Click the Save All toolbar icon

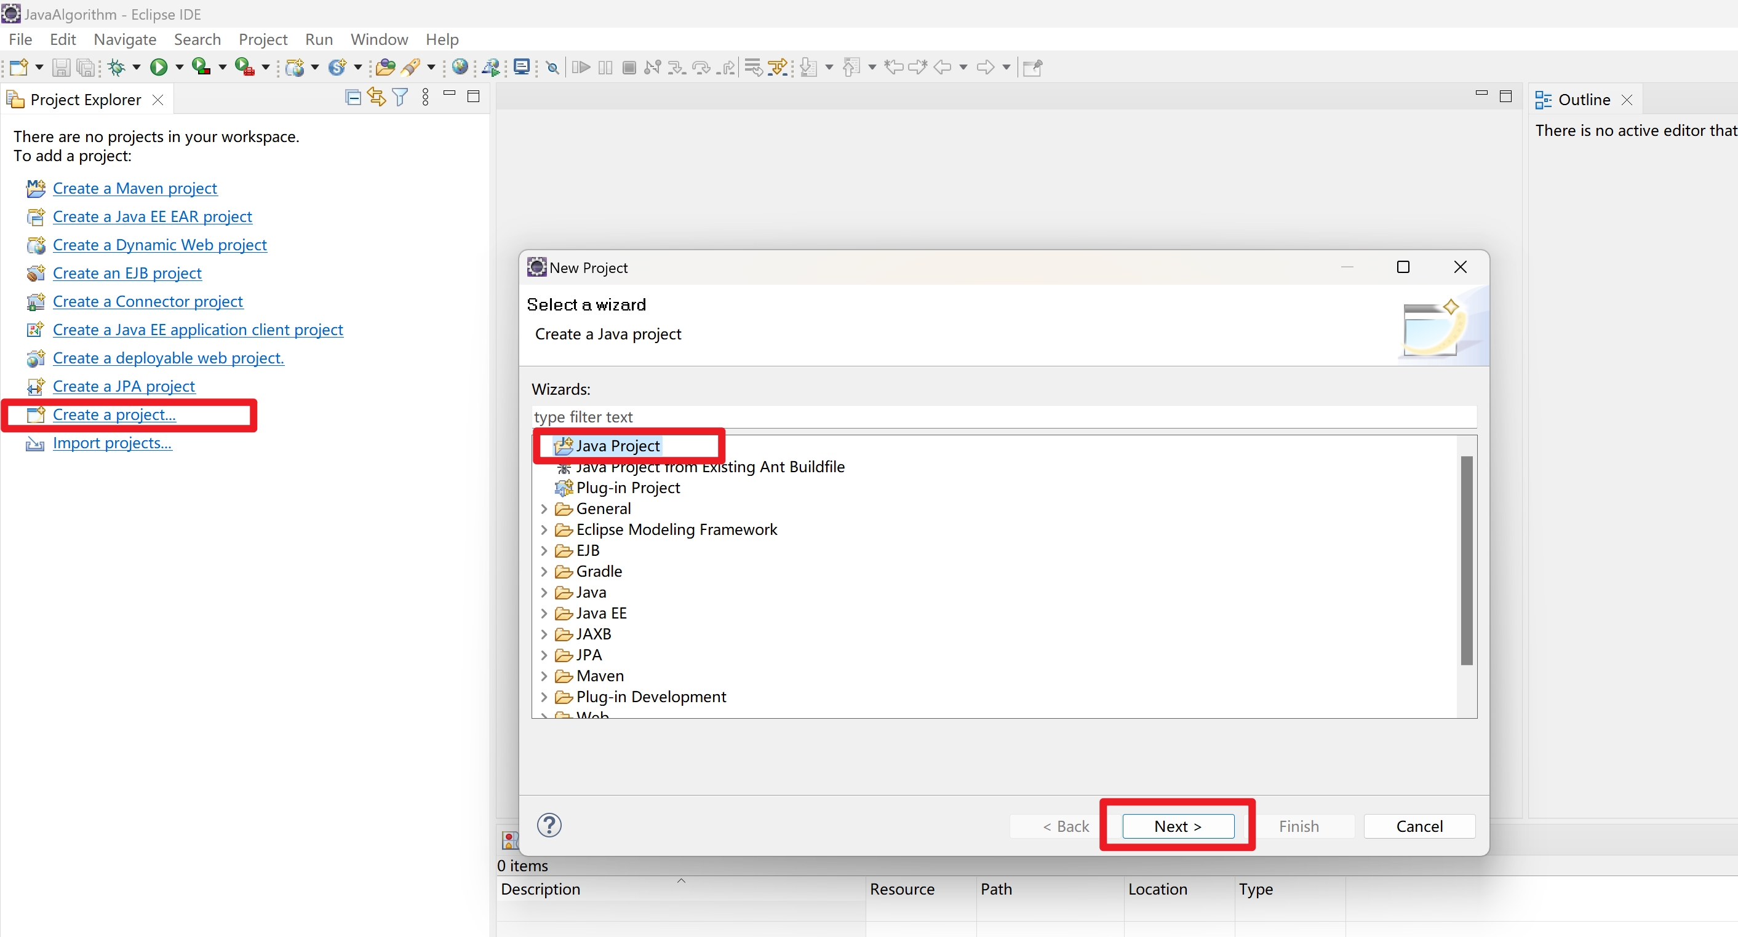tap(86, 67)
